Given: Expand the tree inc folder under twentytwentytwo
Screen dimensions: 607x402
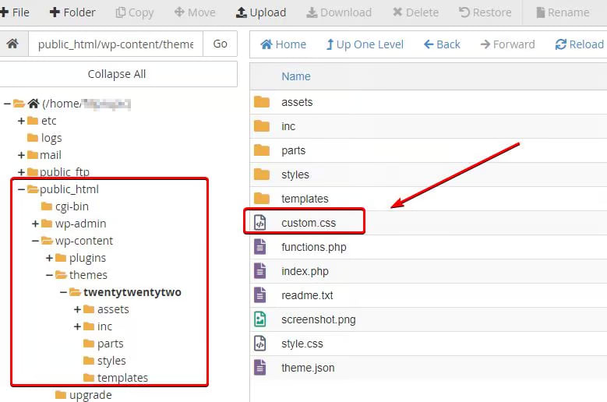Looking at the screenshot, I should click(x=77, y=326).
